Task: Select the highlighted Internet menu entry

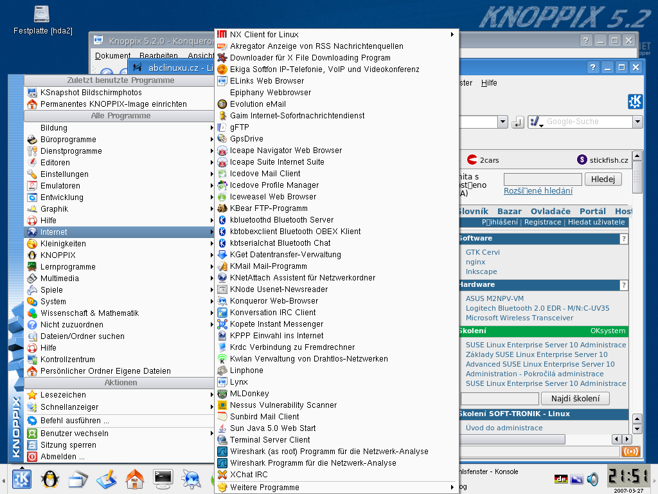Action: pyautogui.click(x=120, y=232)
